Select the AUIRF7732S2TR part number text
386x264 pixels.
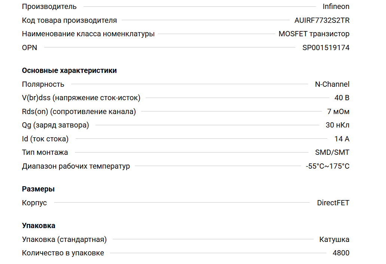tap(322, 20)
